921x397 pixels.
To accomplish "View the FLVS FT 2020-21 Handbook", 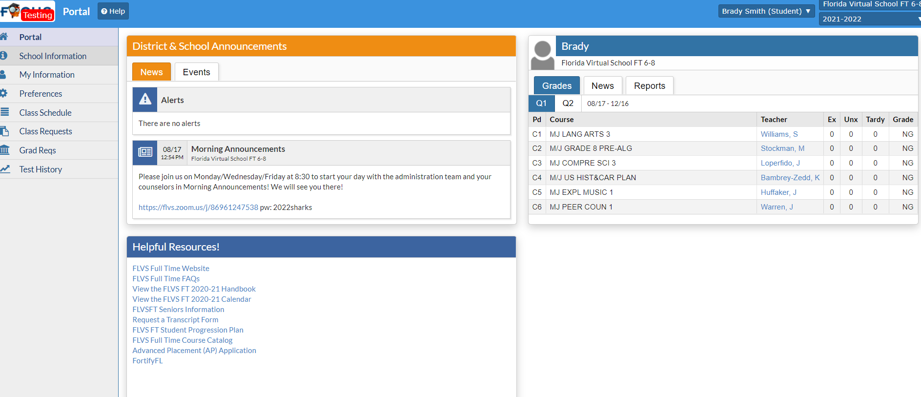I will point(194,289).
